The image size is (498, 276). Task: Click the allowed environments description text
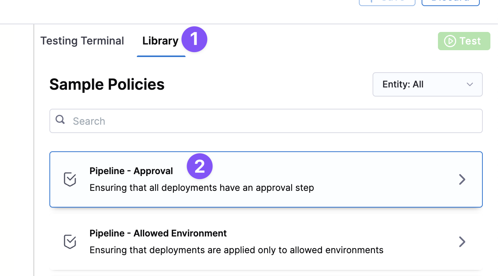click(236, 250)
